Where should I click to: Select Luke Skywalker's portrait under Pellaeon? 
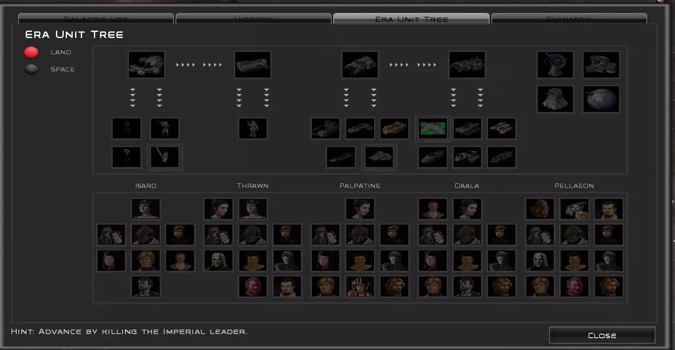(609, 234)
